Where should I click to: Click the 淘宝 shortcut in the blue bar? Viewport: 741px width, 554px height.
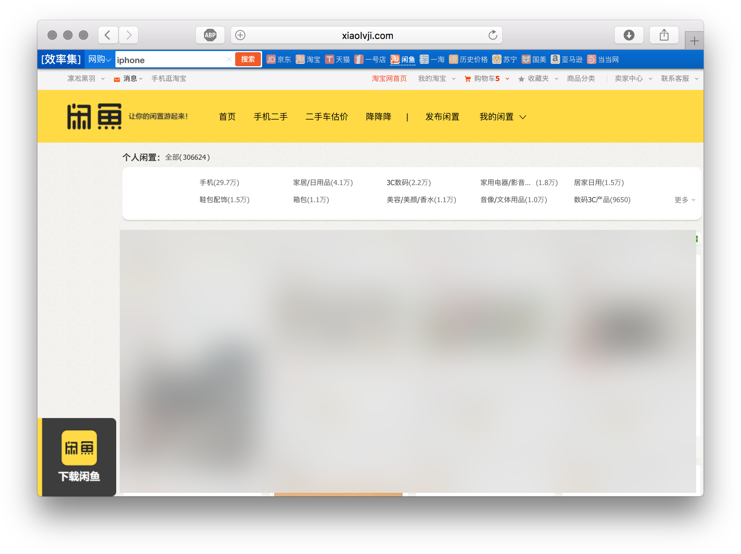[x=308, y=59]
